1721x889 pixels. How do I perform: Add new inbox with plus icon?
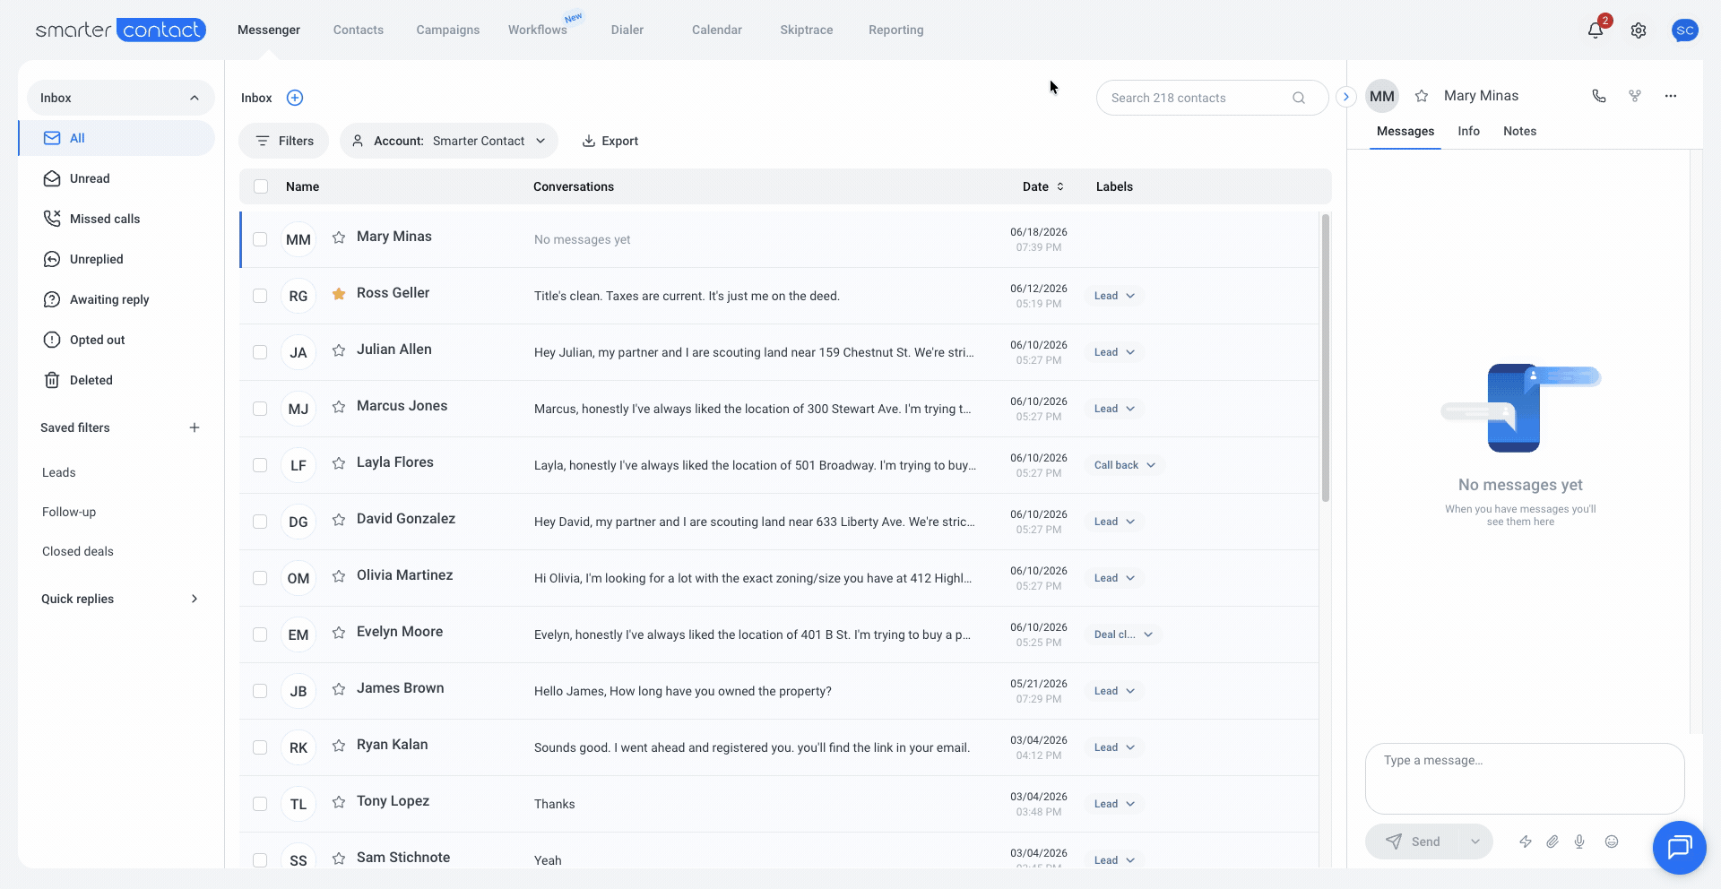295,98
